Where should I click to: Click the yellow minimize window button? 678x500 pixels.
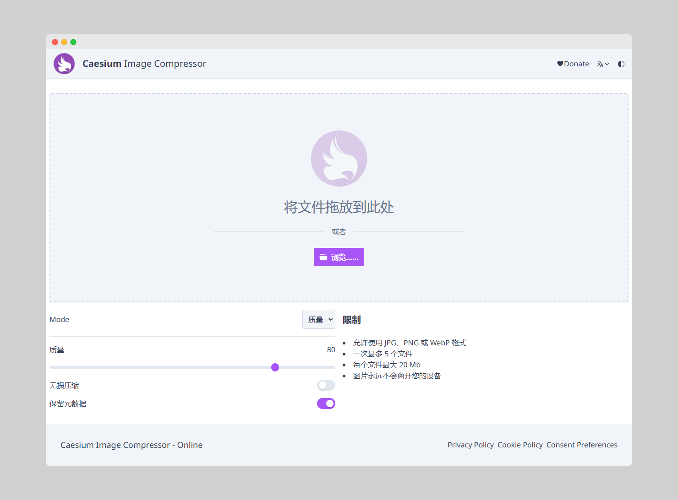[x=64, y=42]
